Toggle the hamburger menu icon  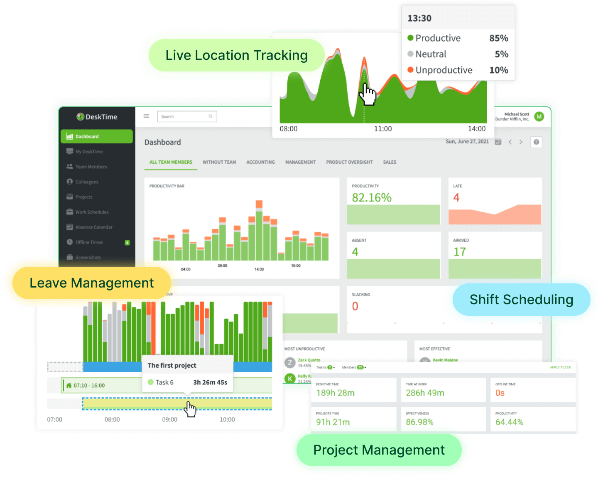click(x=146, y=116)
